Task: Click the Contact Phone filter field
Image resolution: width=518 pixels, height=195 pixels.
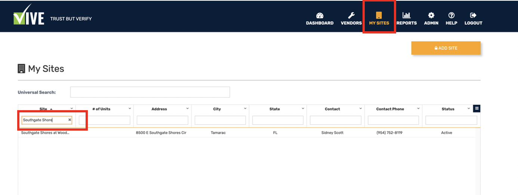Action: 393,120
